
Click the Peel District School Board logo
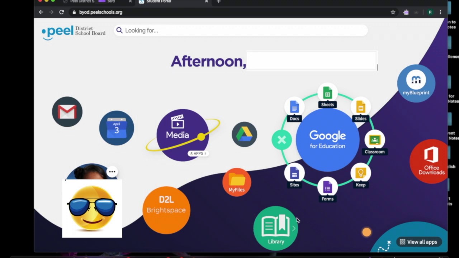coord(74,32)
